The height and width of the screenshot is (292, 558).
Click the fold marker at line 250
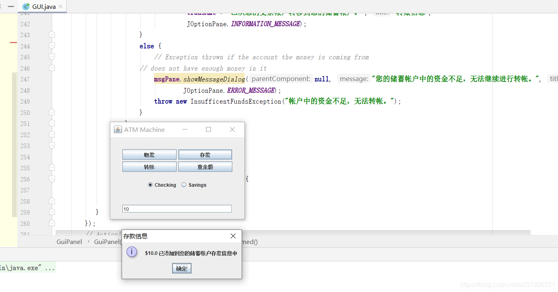(52, 113)
